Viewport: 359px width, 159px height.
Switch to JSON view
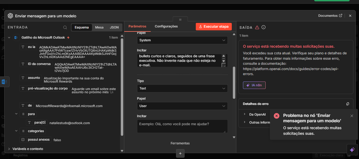114,27
